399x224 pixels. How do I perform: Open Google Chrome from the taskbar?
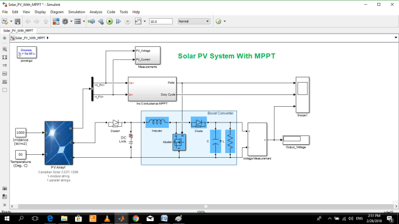click(x=136, y=218)
